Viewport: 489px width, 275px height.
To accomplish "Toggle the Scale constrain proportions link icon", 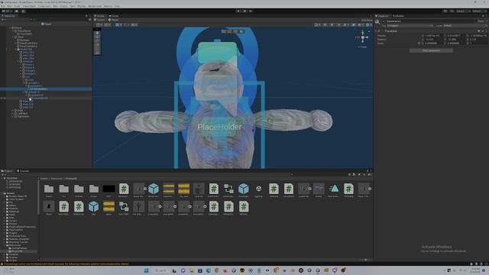I will click(419, 43).
